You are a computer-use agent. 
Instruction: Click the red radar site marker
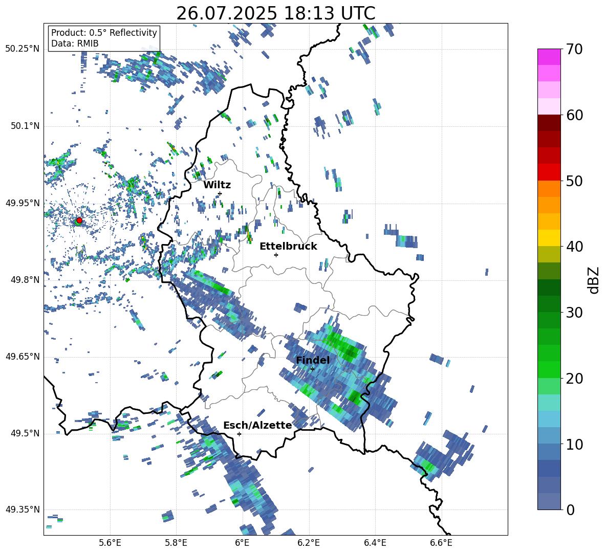click(x=79, y=220)
